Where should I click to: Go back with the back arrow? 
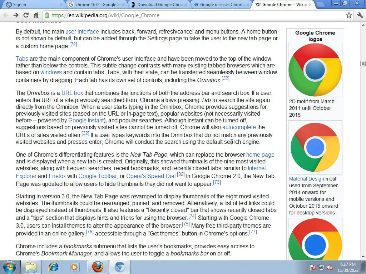click(6, 15)
